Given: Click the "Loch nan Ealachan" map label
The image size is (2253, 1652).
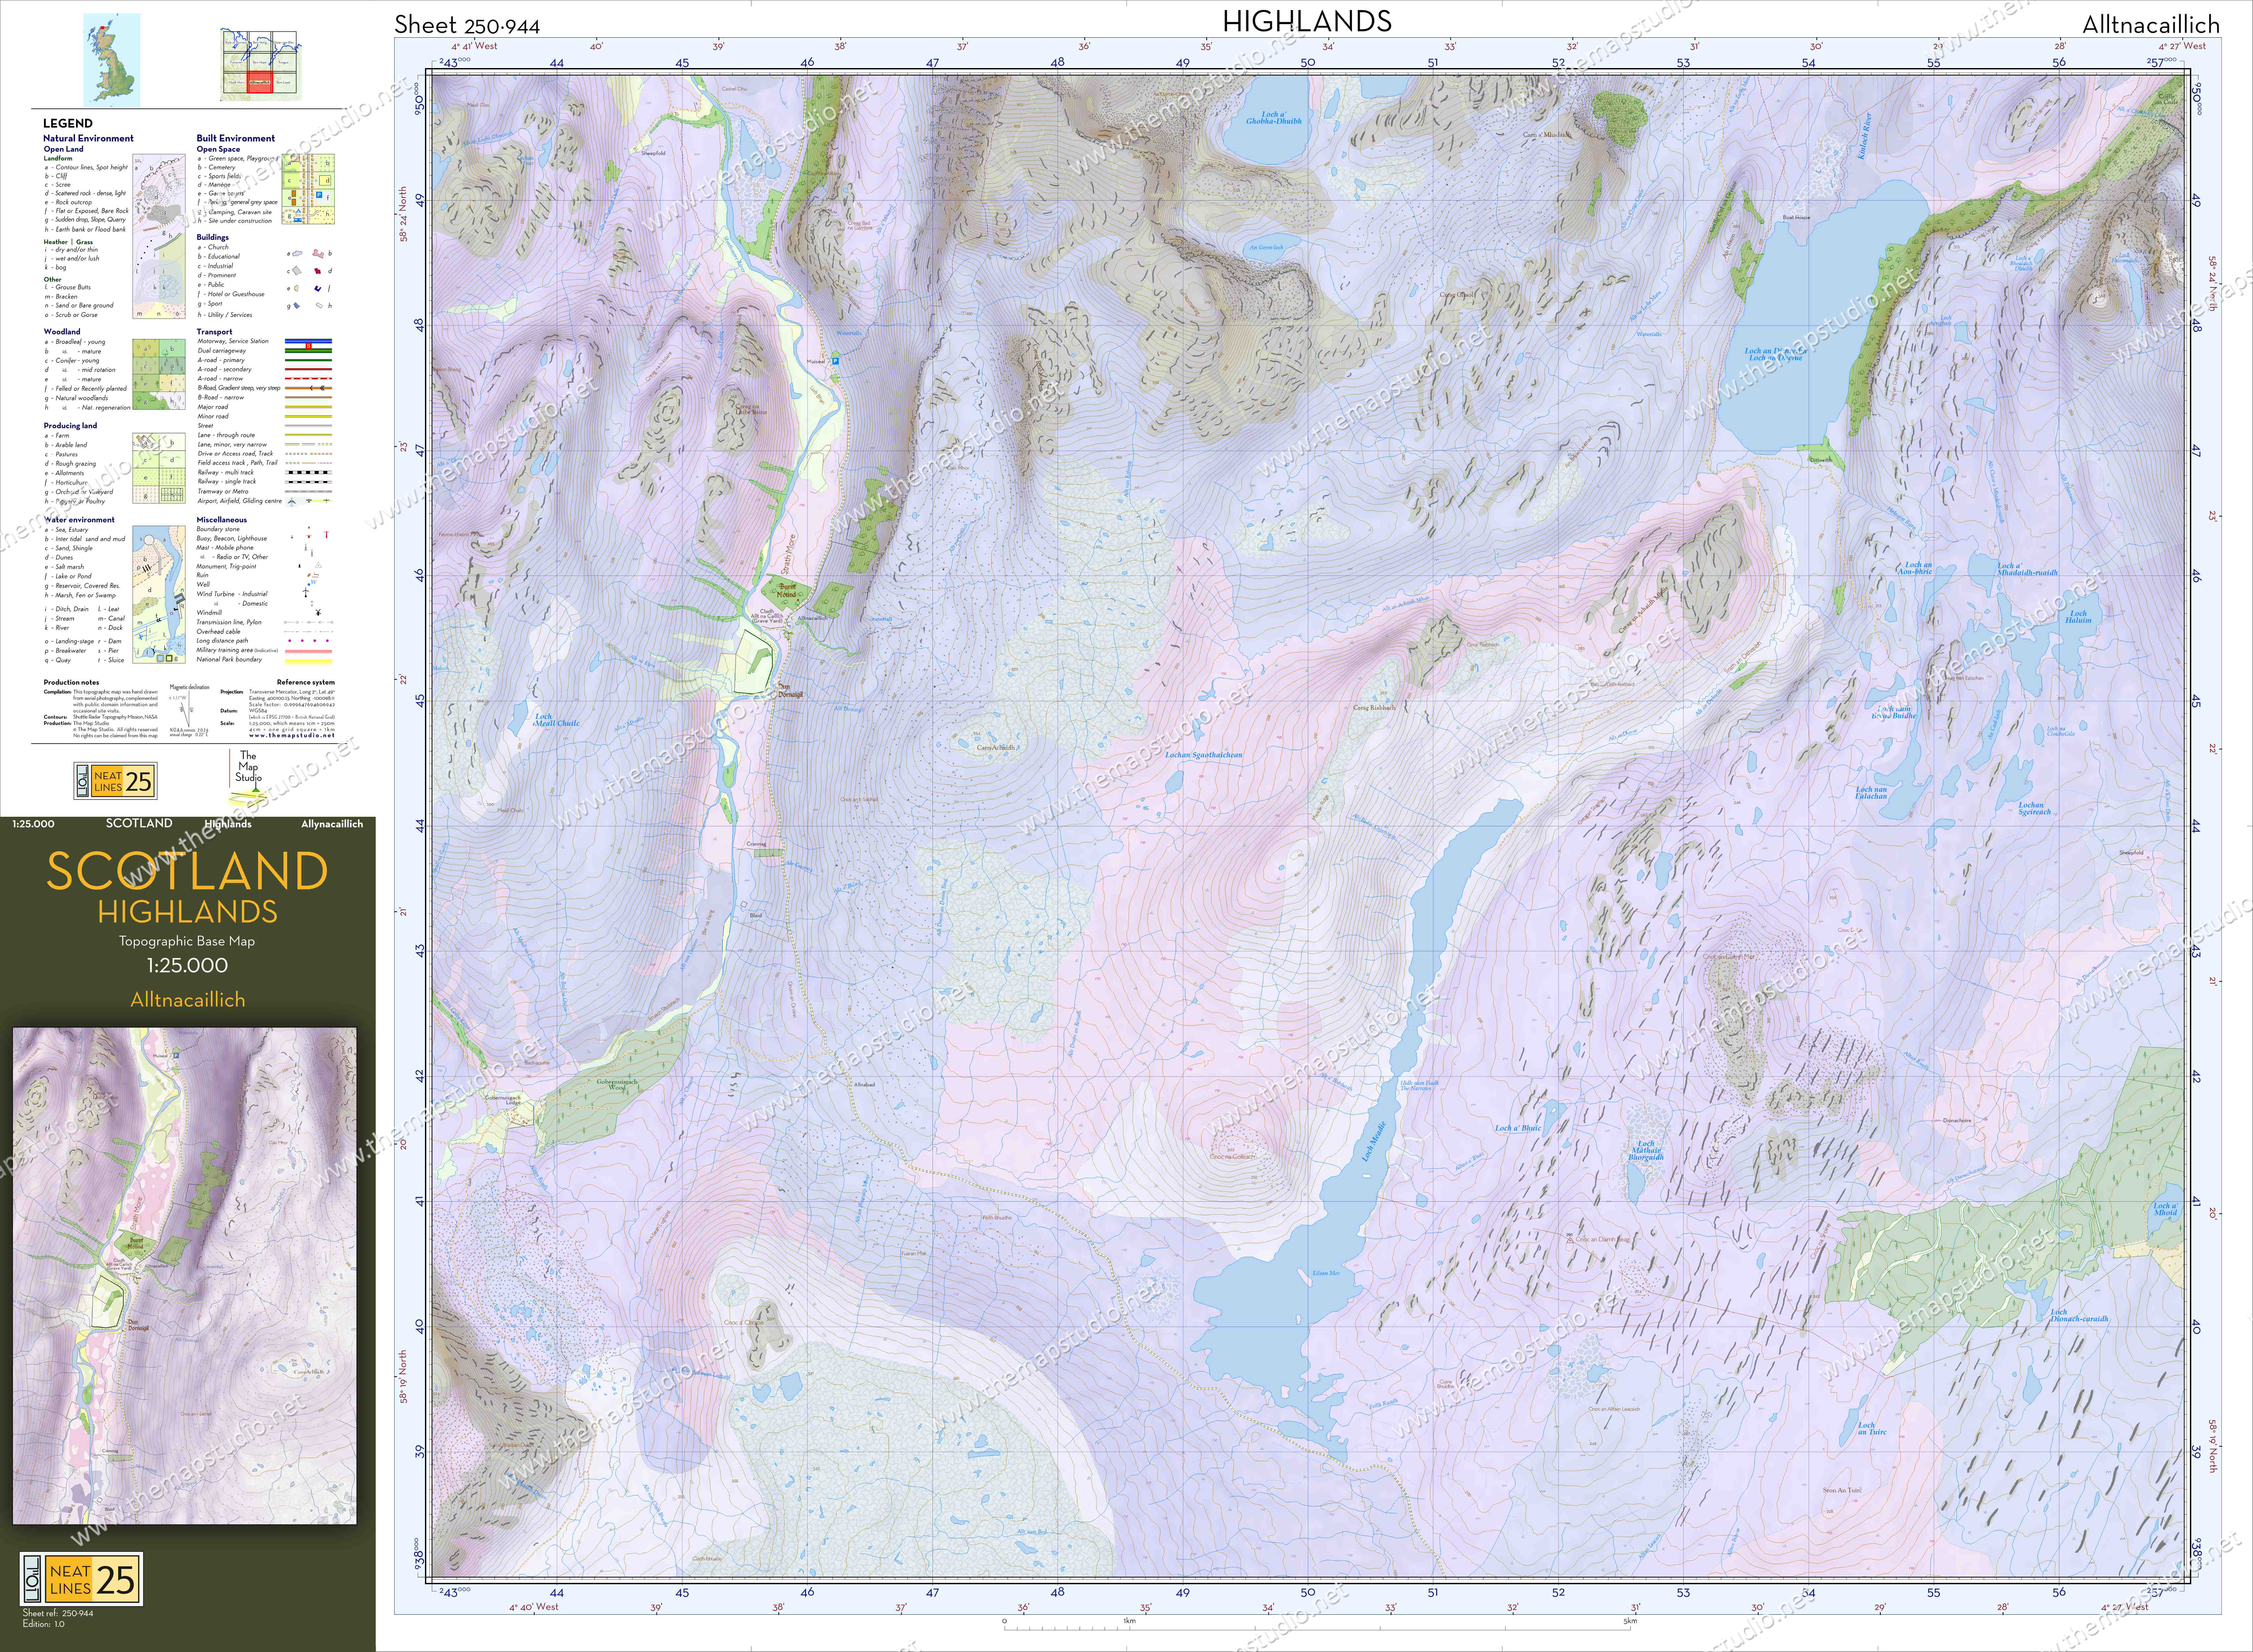Looking at the screenshot, I should 1871,793.
